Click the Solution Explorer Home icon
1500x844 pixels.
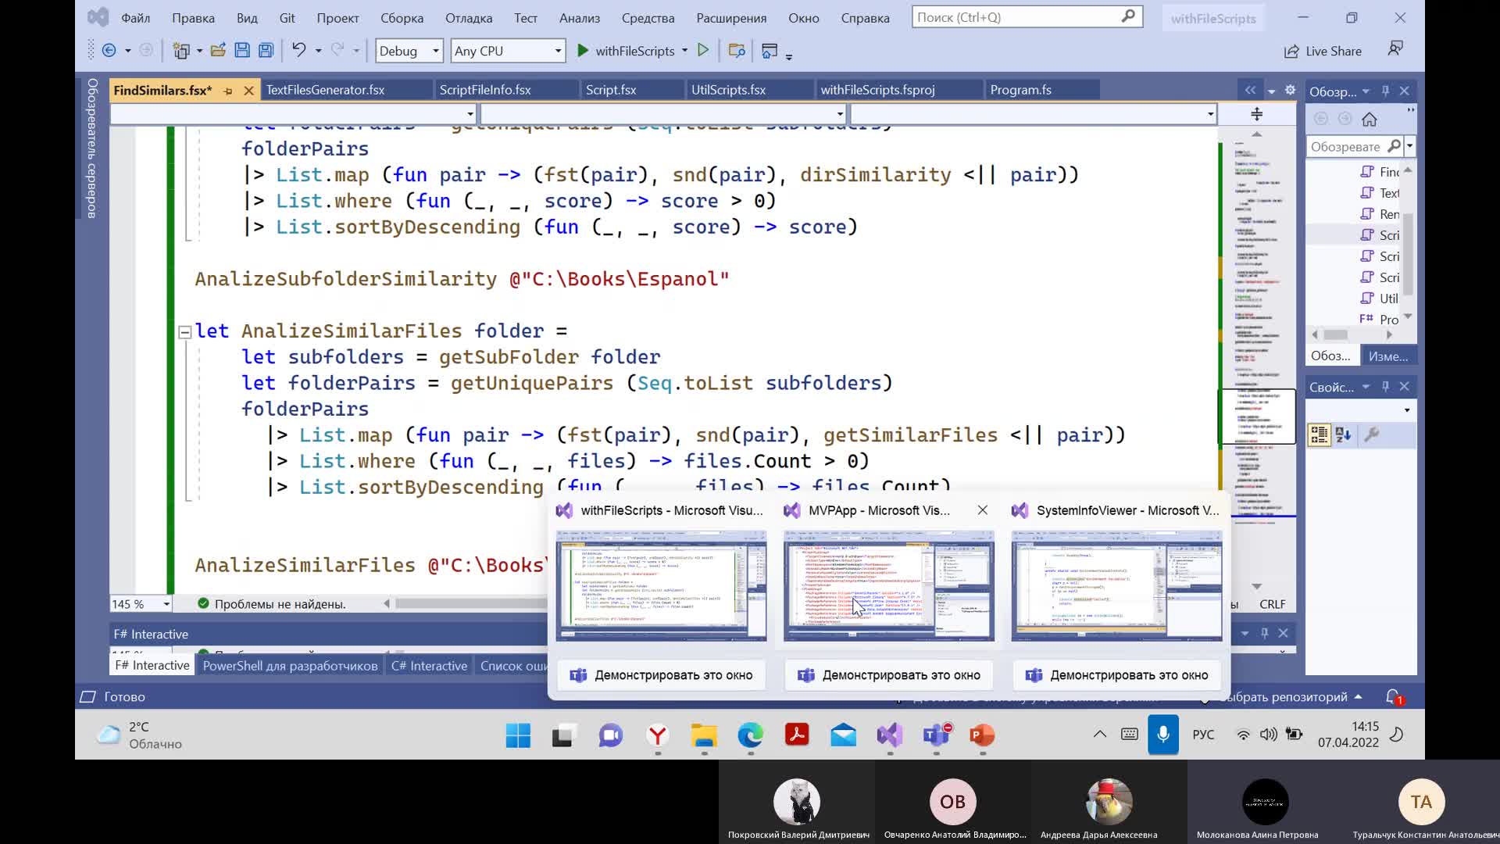(1369, 119)
